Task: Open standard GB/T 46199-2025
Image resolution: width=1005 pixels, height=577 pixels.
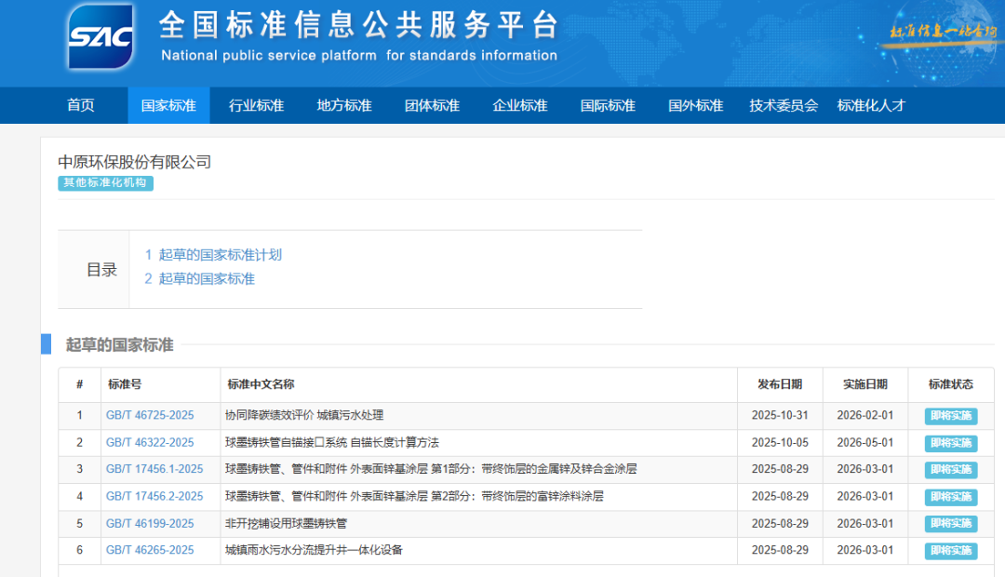Action: tap(150, 523)
